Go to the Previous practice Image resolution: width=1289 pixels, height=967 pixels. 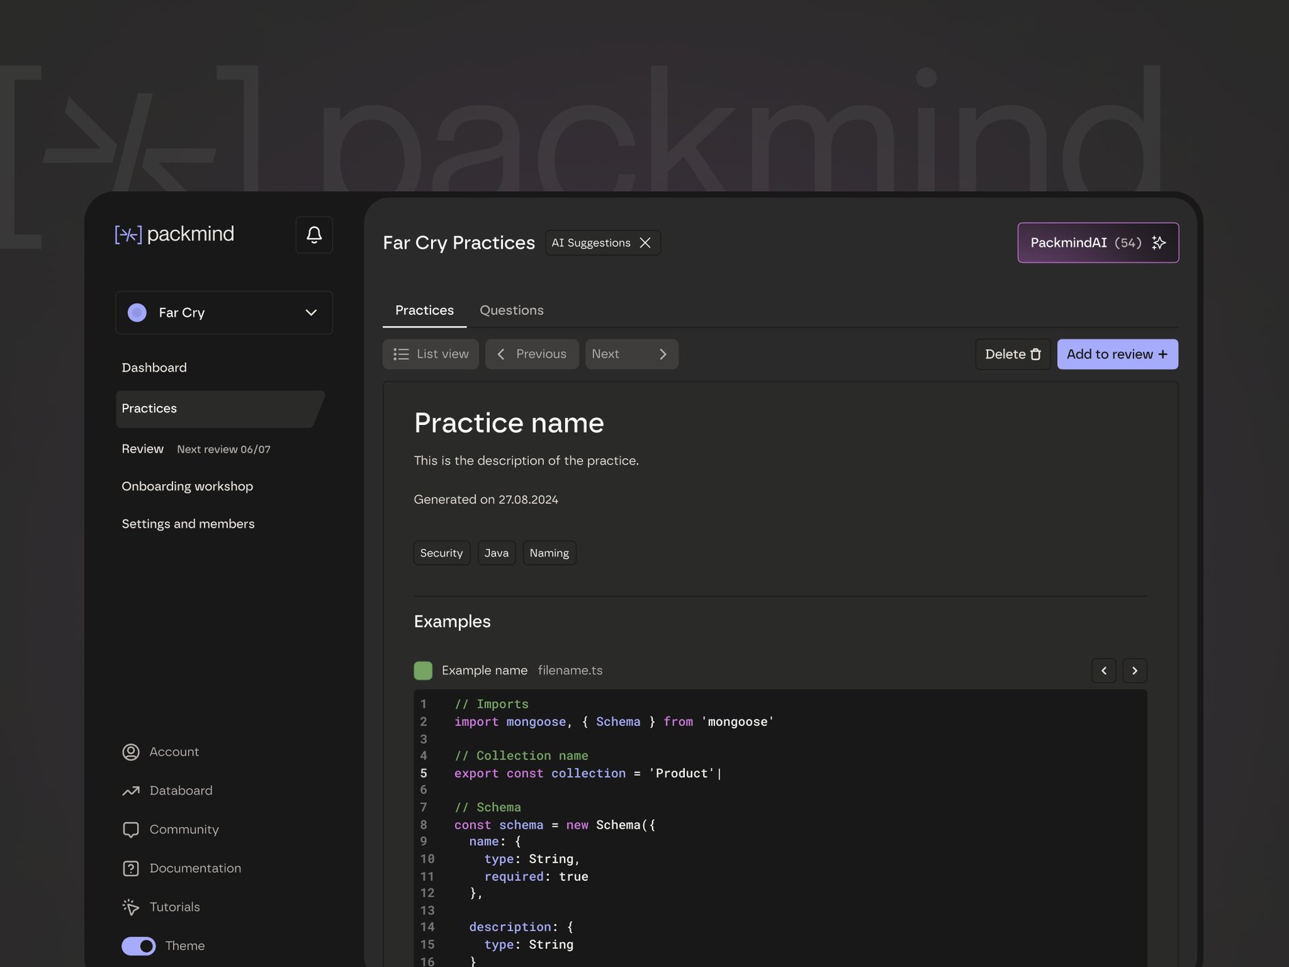click(x=532, y=354)
